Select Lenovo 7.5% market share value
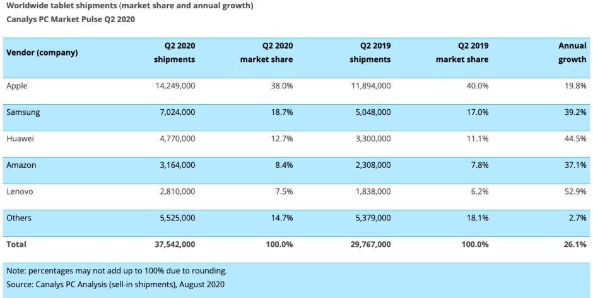 (284, 191)
